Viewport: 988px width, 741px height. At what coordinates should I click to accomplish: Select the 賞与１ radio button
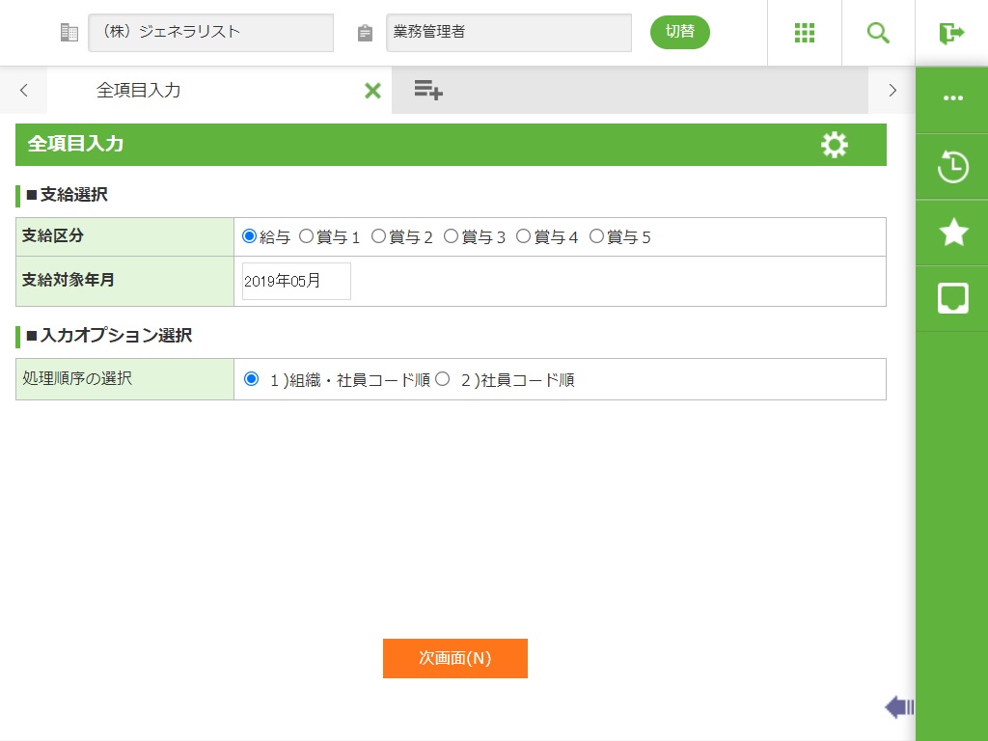(x=307, y=236)
